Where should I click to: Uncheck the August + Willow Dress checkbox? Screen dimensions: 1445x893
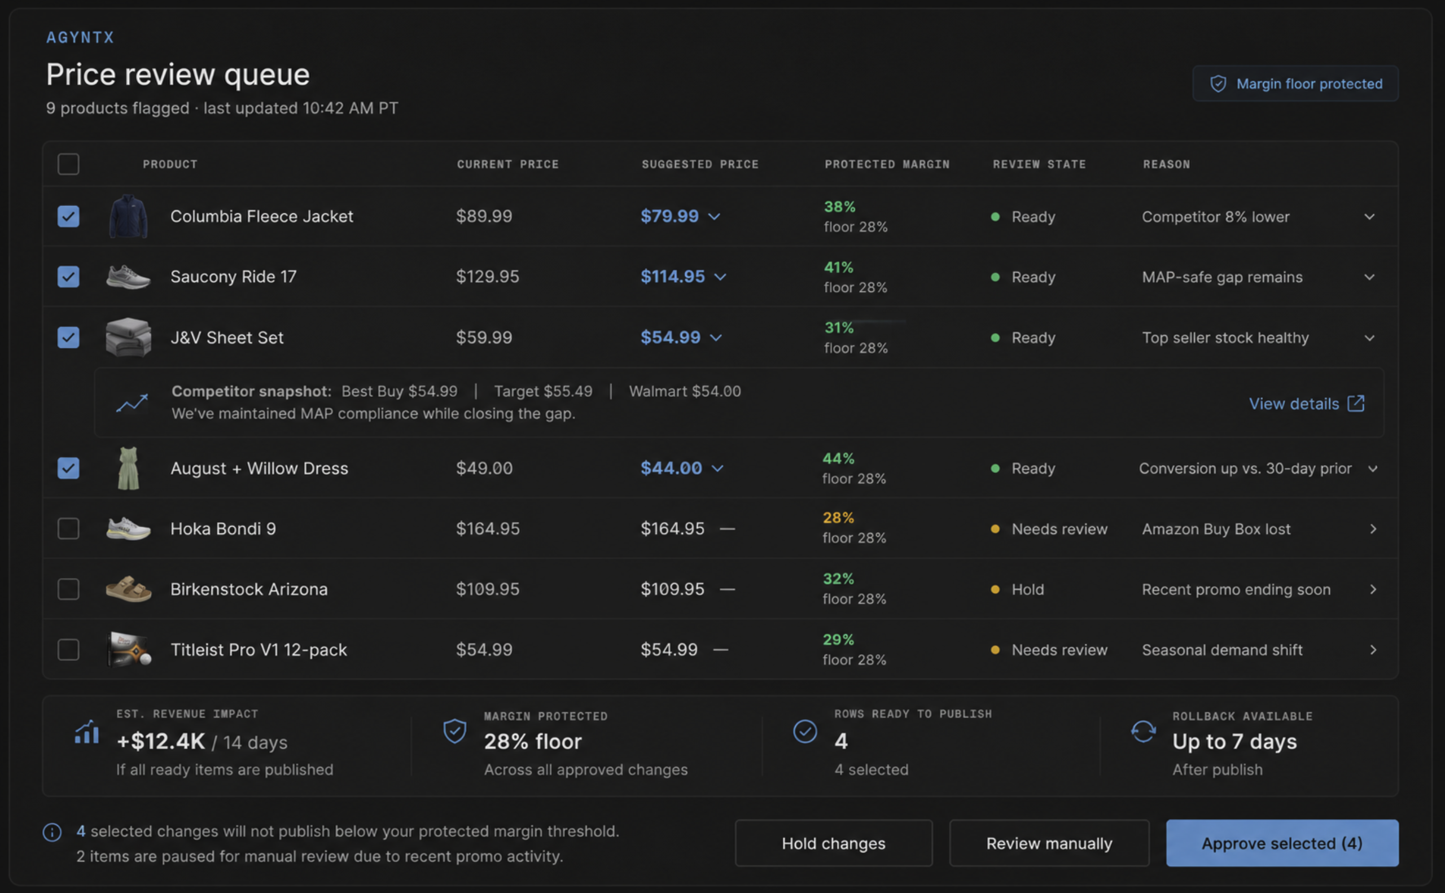click(x=68, y=469)
